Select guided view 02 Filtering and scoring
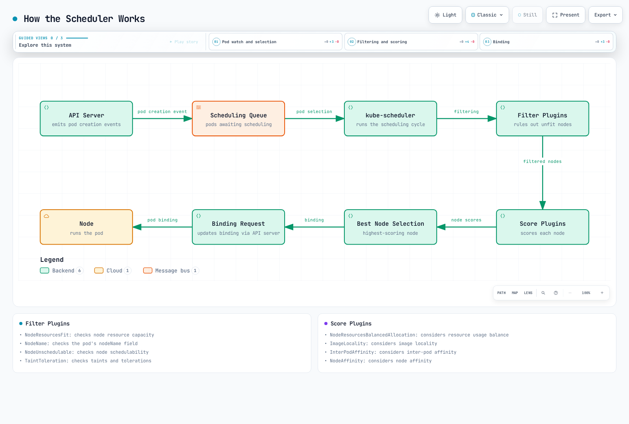Viewport: 629px width, 424px height. (x=411, y=42)
